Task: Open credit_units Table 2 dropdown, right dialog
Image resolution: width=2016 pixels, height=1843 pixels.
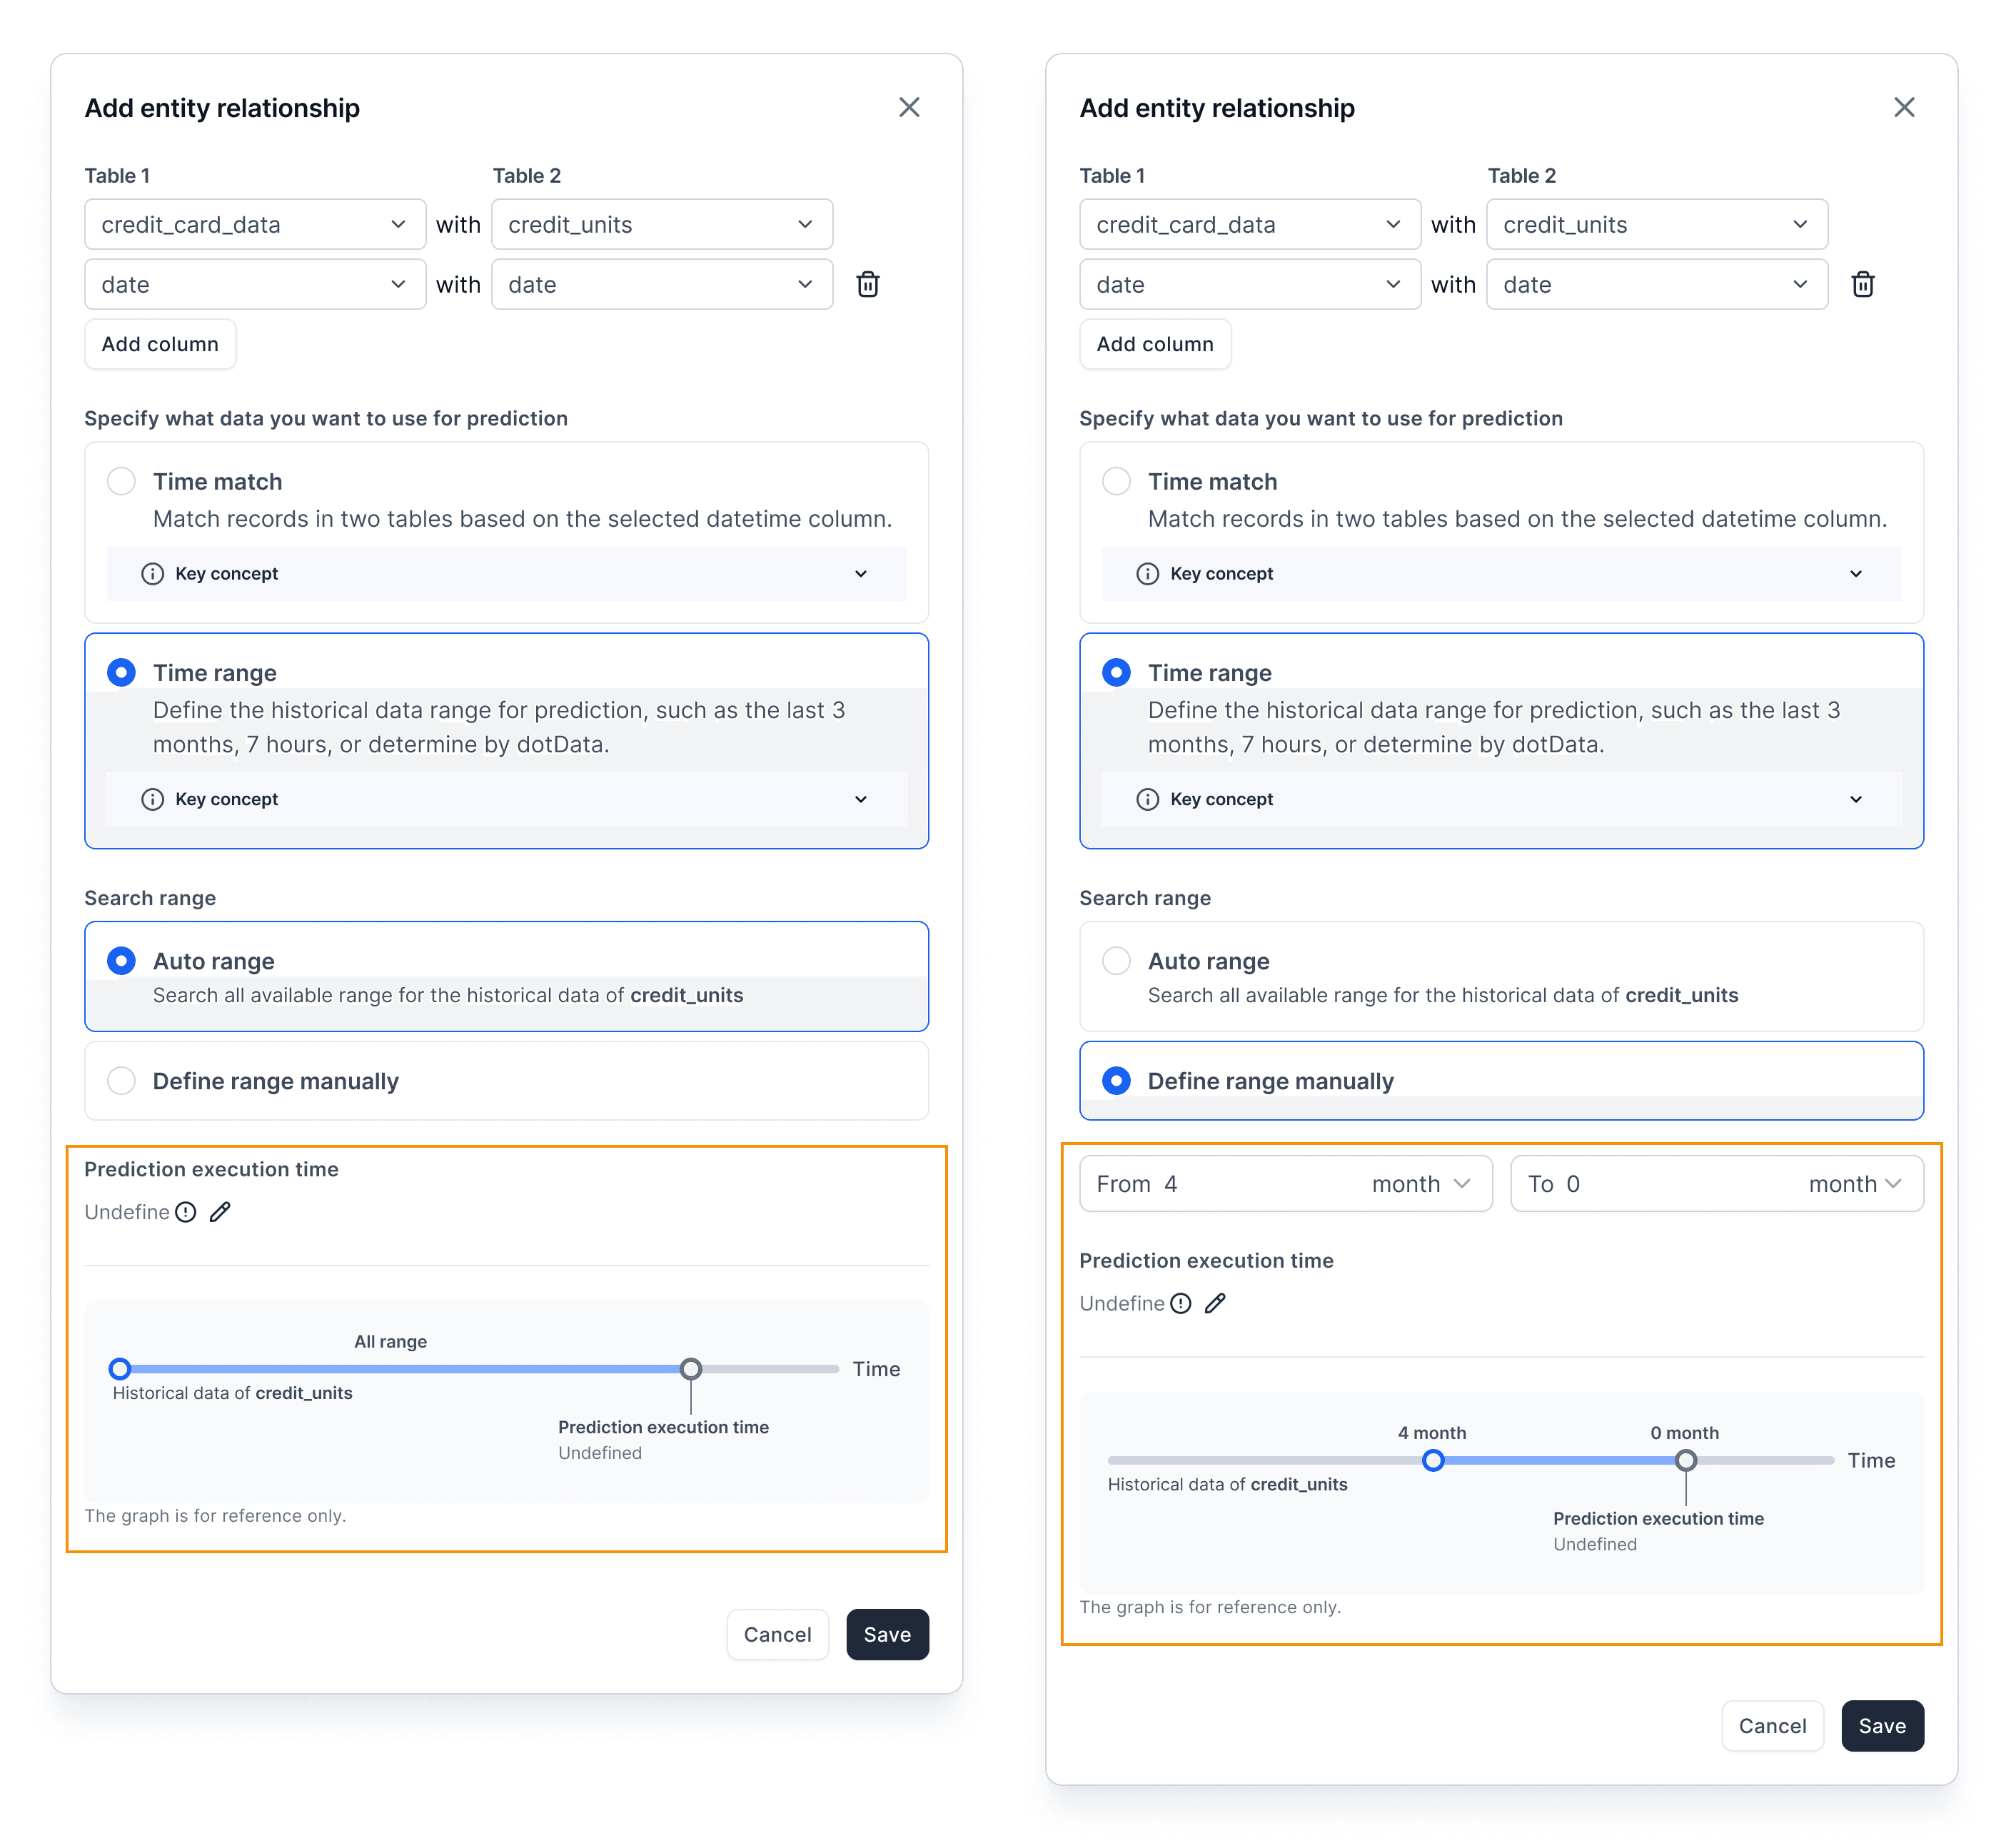Action: click(x=1656, y=224)
